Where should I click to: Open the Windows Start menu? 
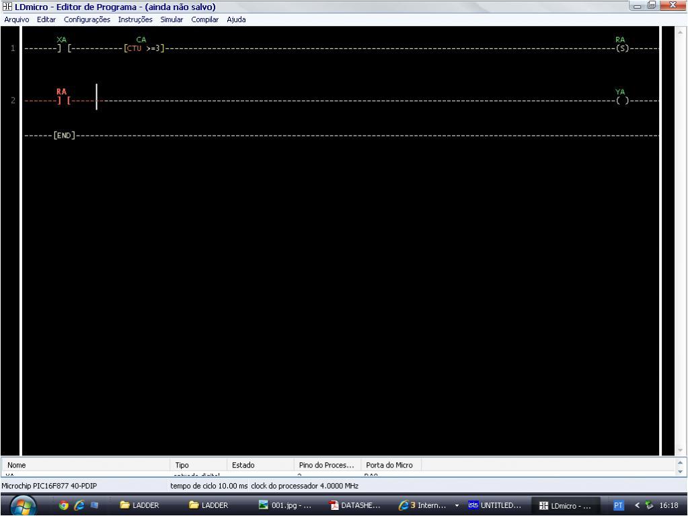click(23, 505)
